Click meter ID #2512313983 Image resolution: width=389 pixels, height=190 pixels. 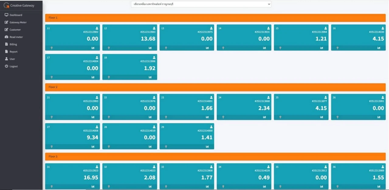[x=148, y=32]
